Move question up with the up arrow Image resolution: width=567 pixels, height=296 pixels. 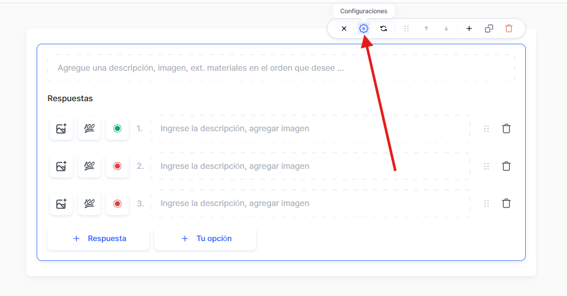click(426, 28)
